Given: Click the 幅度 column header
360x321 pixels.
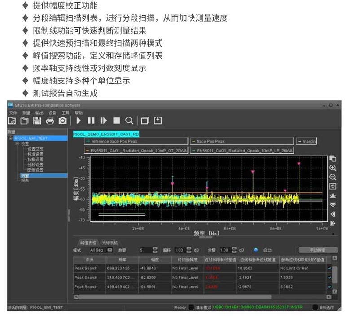Looking at the screenshot, I should [x=155, y=260].
